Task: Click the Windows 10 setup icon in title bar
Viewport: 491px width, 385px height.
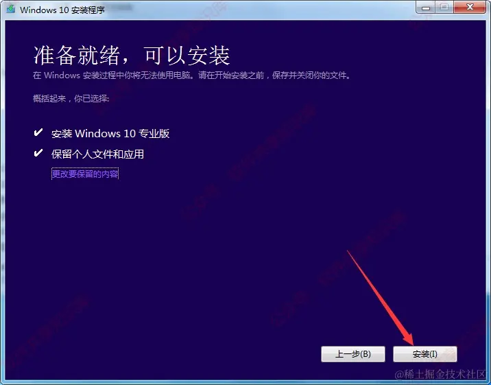Action: tap(11, 9)
